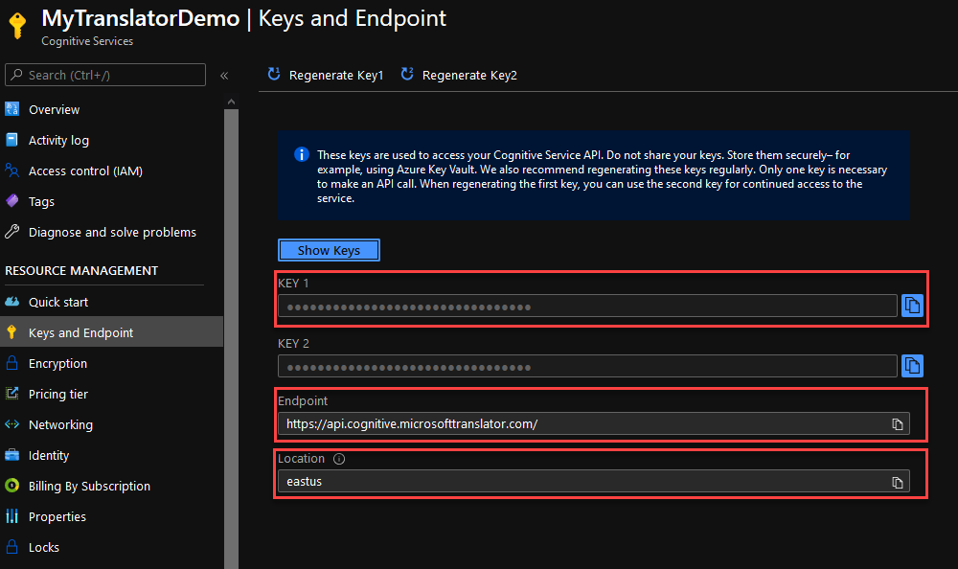Click the search magnifier icon
The width and height of the screenshot is (958, 569).
[16, 75]
